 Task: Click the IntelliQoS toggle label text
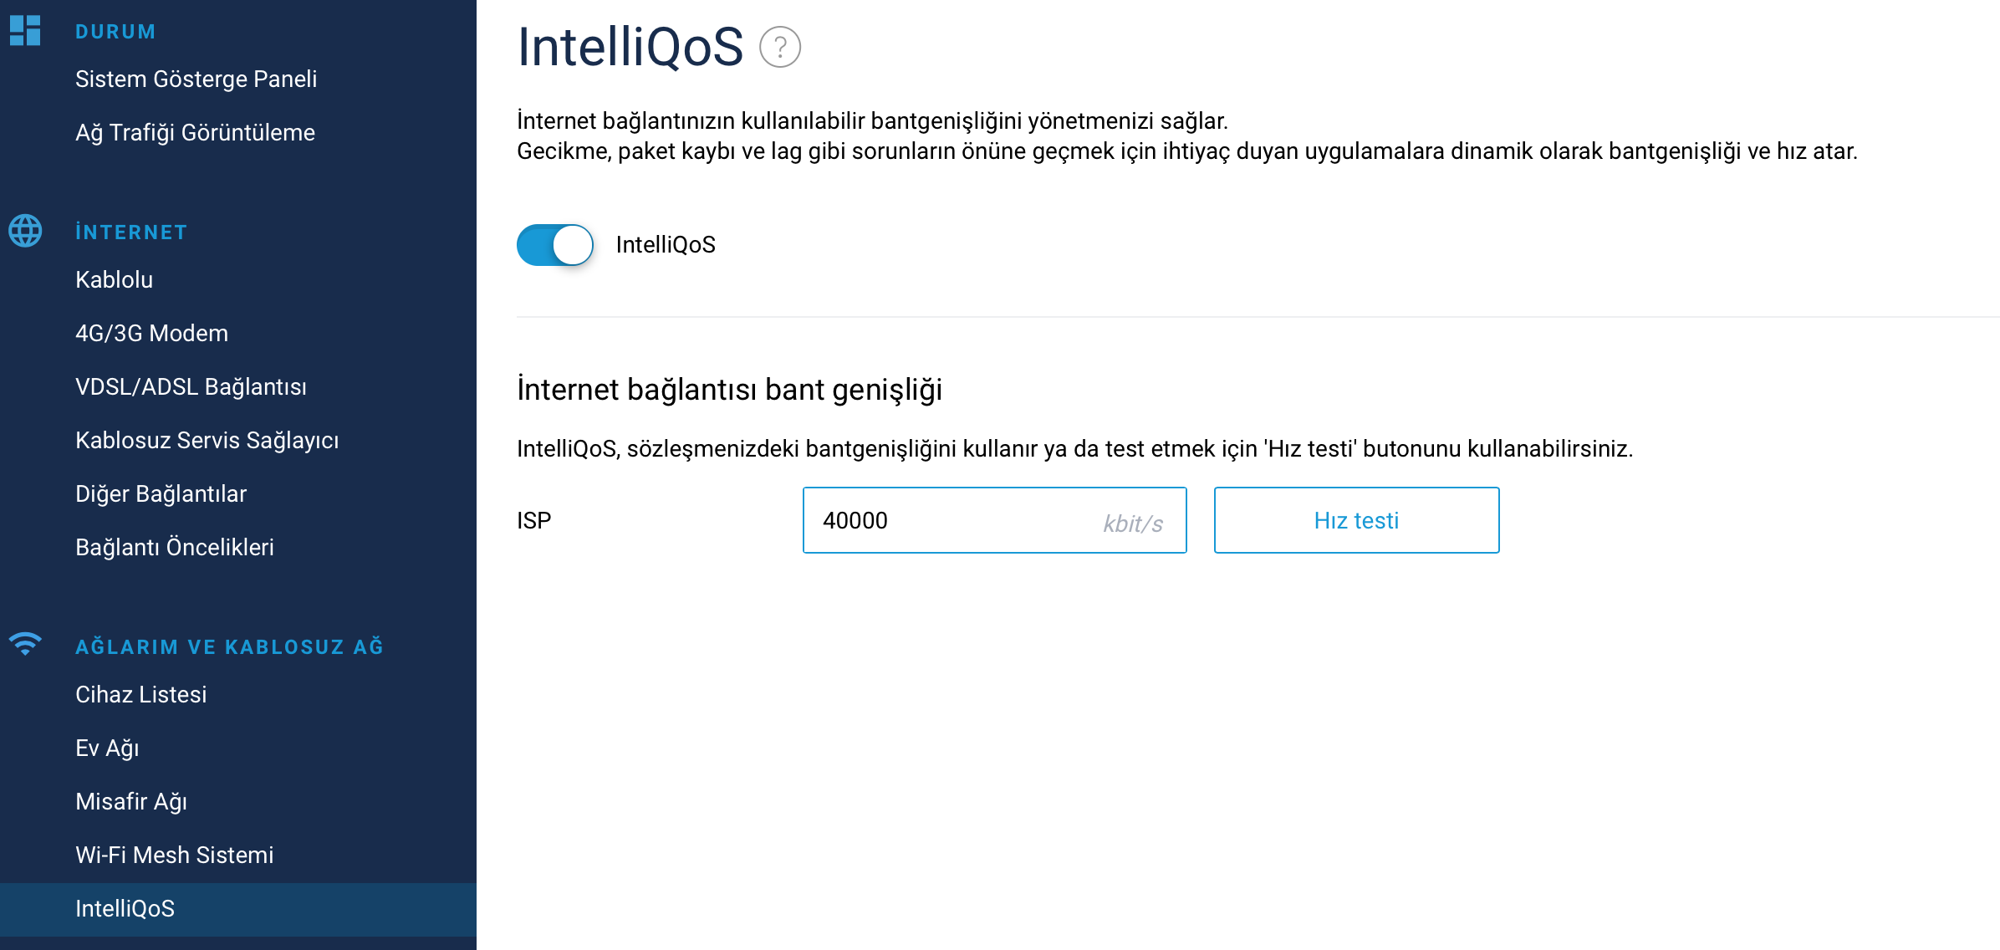click(x=666, y=245)
